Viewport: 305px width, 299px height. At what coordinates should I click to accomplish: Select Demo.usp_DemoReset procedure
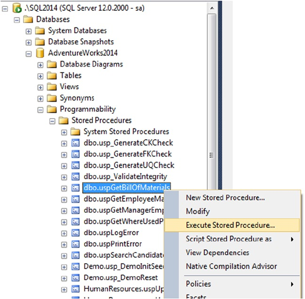(121, 278)
